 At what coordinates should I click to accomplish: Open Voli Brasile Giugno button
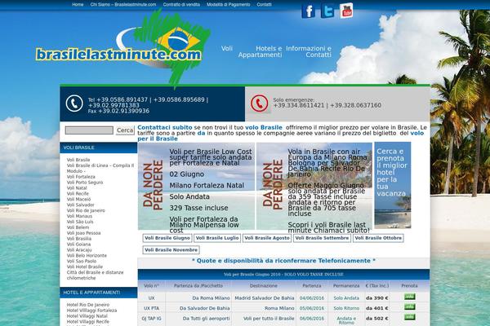point(167,238)
